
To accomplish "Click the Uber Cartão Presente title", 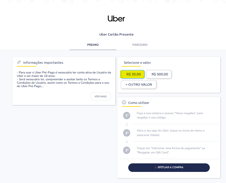I will coord(116,34).
